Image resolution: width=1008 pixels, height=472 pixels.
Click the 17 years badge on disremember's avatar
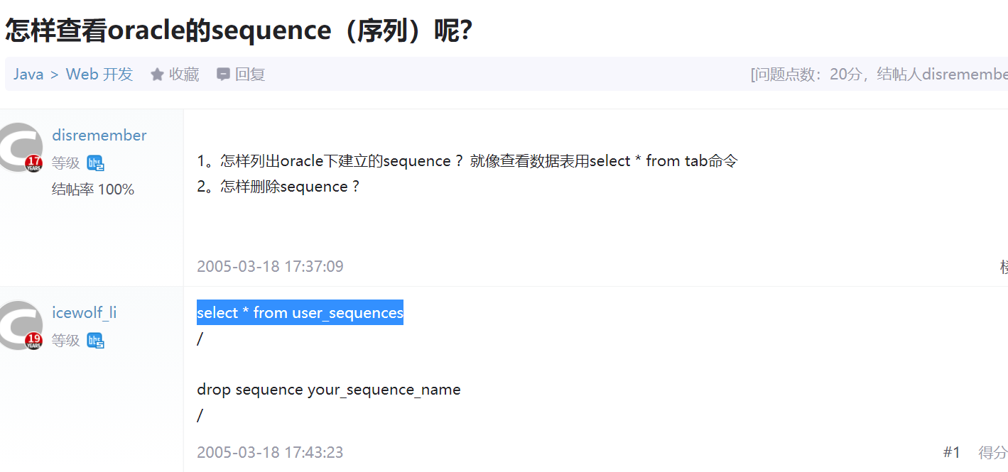click(34, 163)
